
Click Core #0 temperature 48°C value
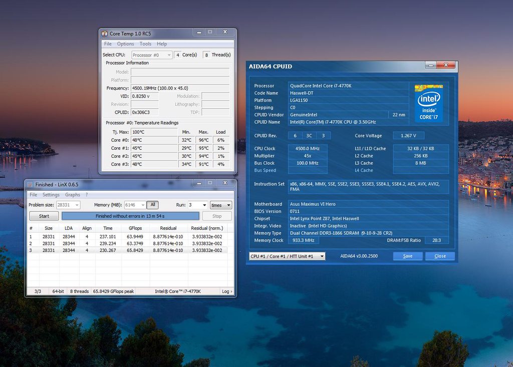[x=154, y=140]
